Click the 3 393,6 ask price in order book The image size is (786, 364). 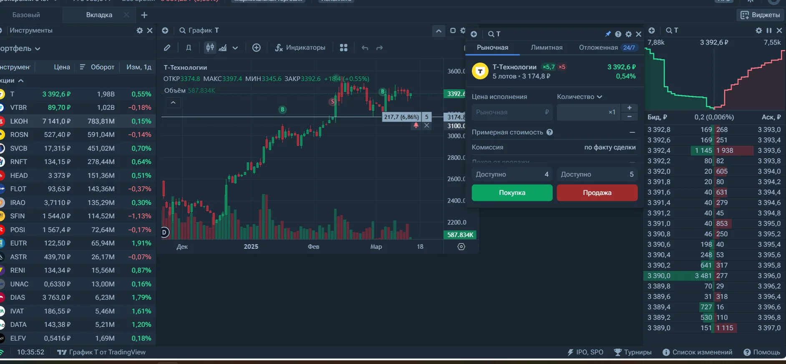(x=769, y=151)
